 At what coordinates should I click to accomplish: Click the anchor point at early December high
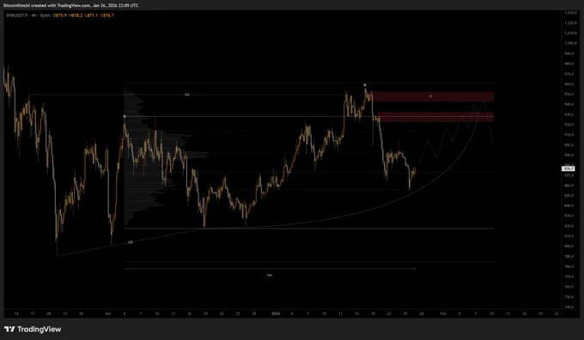point(125,117)
